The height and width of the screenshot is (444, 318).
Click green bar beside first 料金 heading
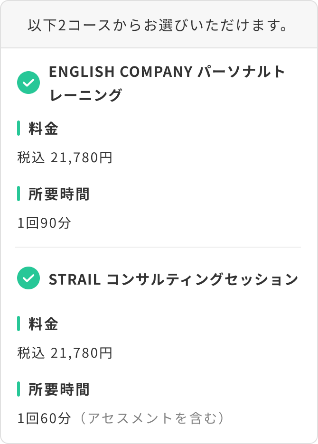point(19,128)
